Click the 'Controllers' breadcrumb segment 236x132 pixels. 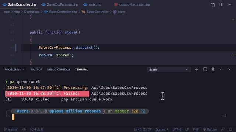pos(32,12)
